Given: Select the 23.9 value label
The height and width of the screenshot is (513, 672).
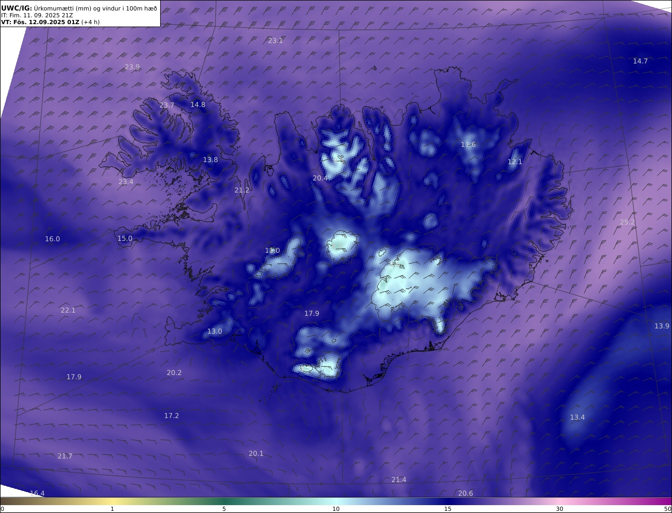Looking at the screenshot, I should [x=132, y=67].
